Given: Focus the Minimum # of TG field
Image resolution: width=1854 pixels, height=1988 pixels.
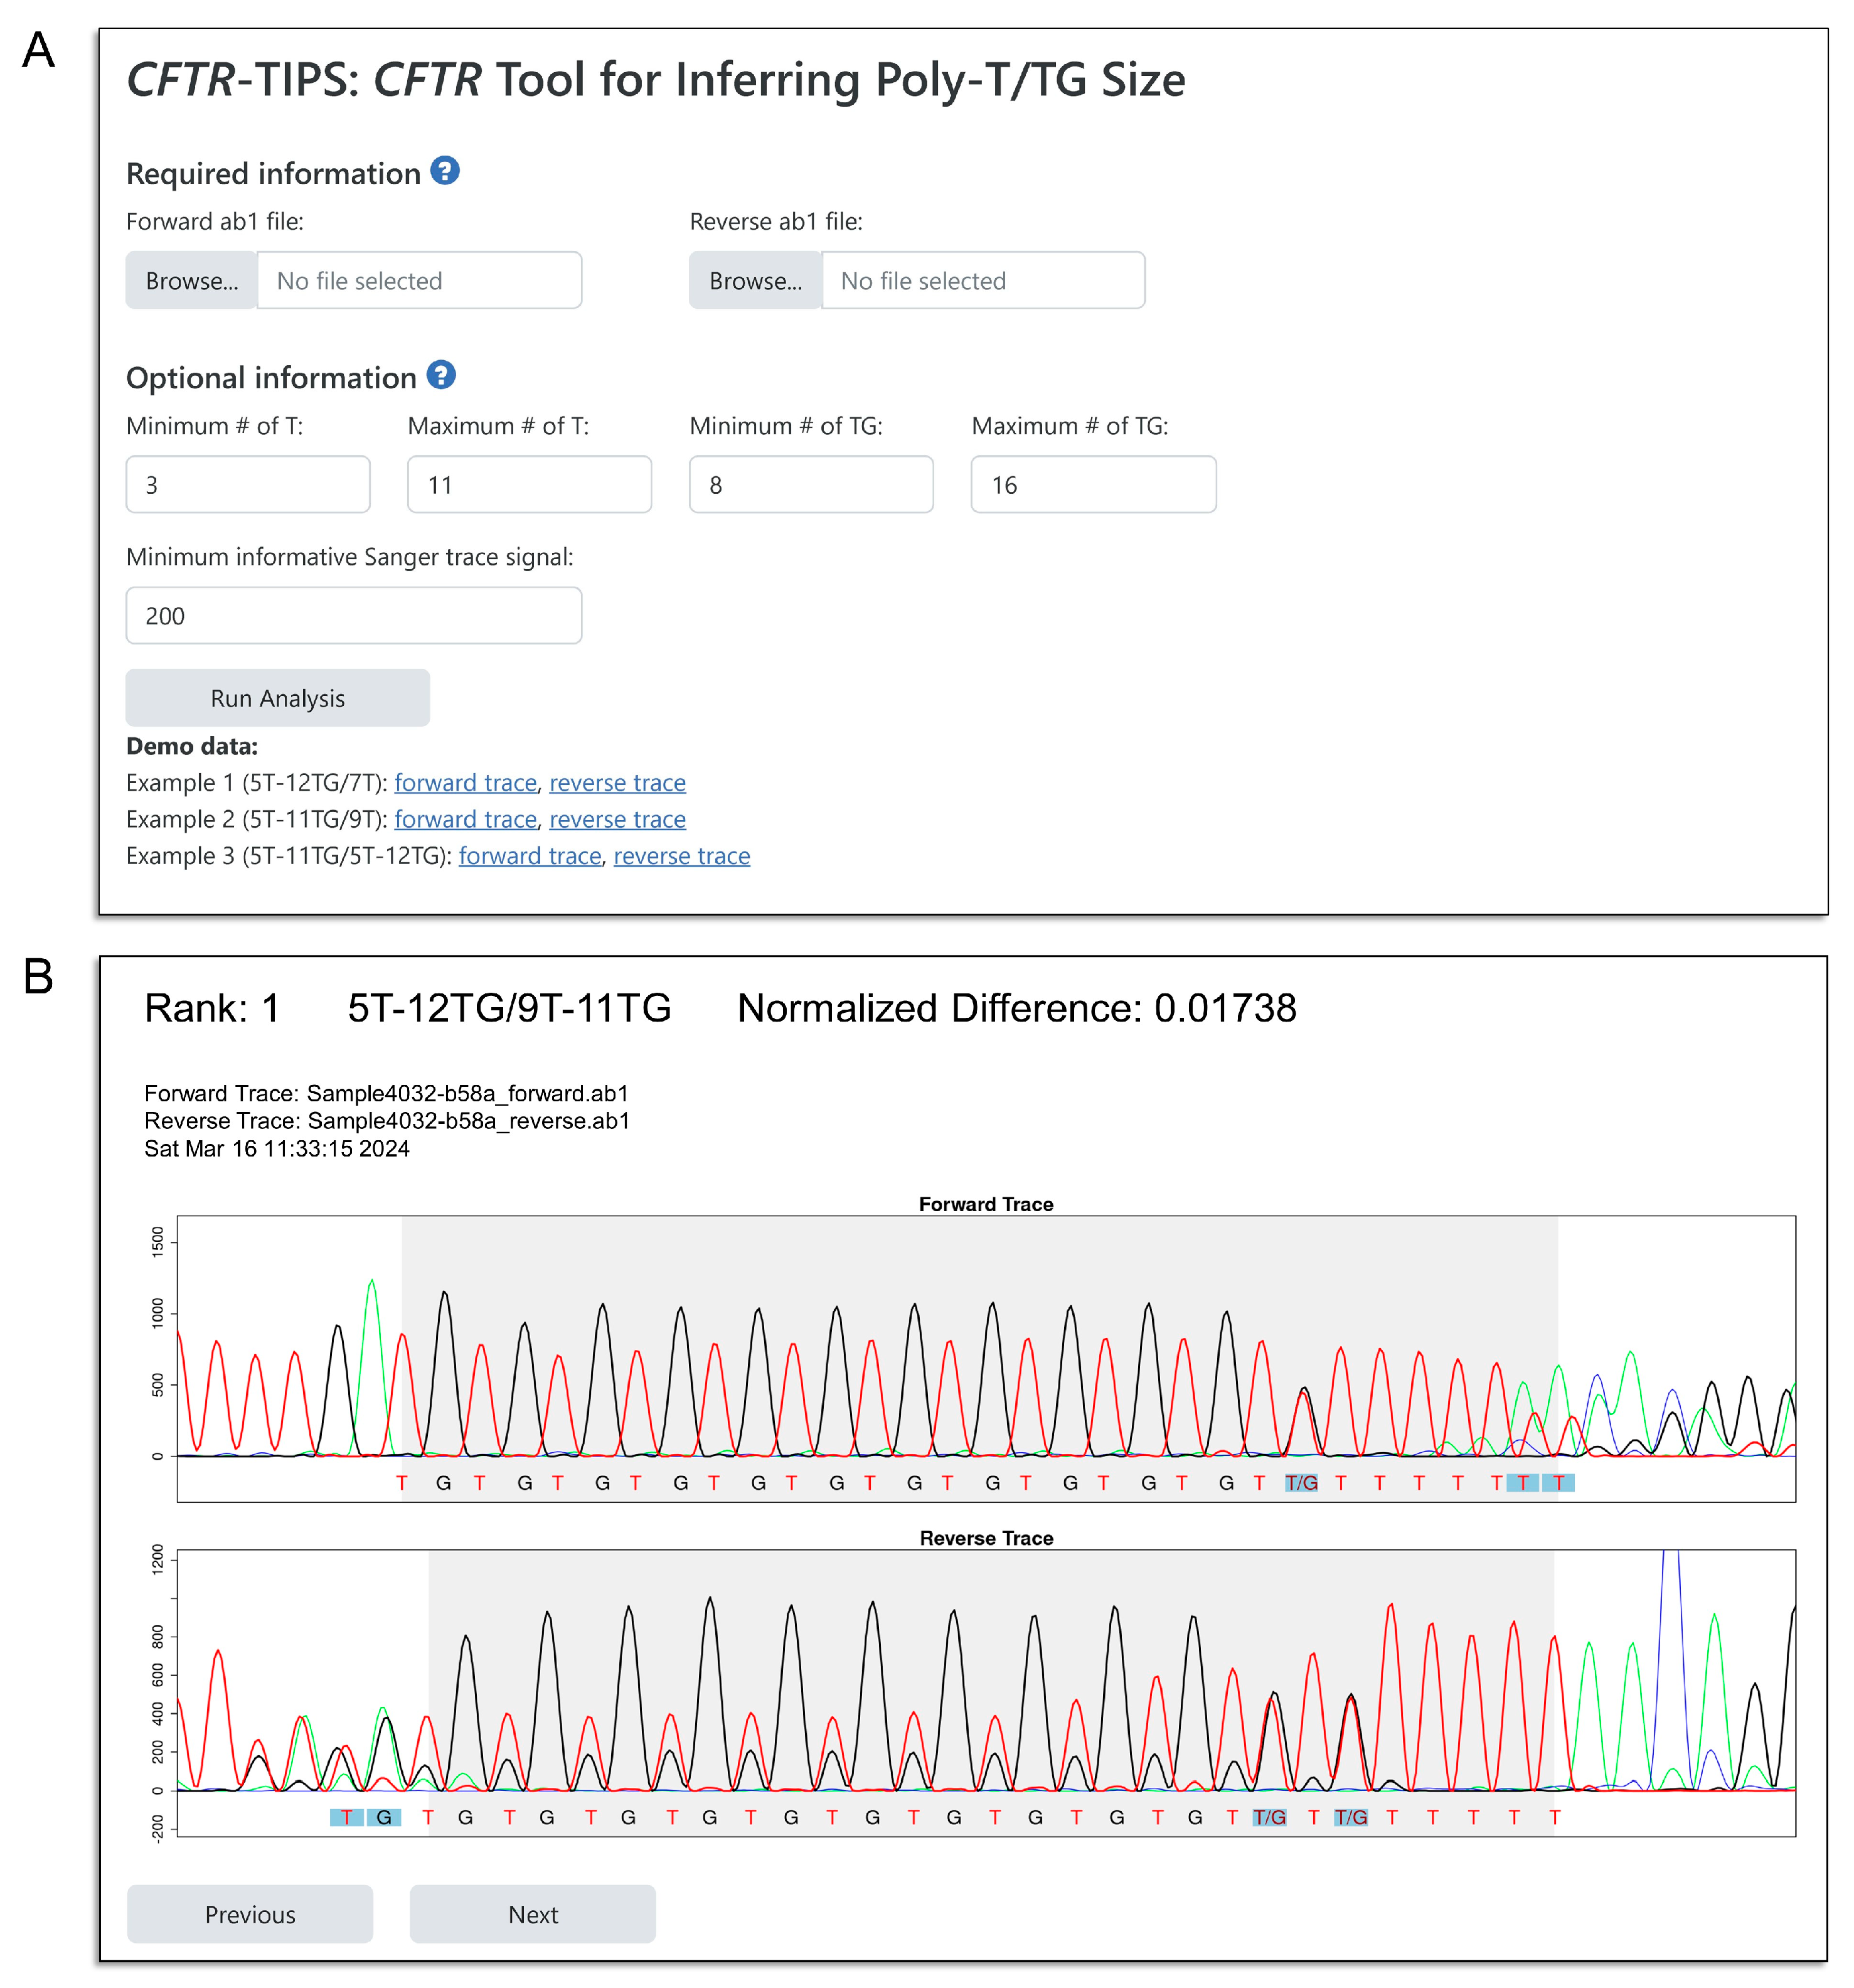Looking at the screenshot, I should coord(811,485).
